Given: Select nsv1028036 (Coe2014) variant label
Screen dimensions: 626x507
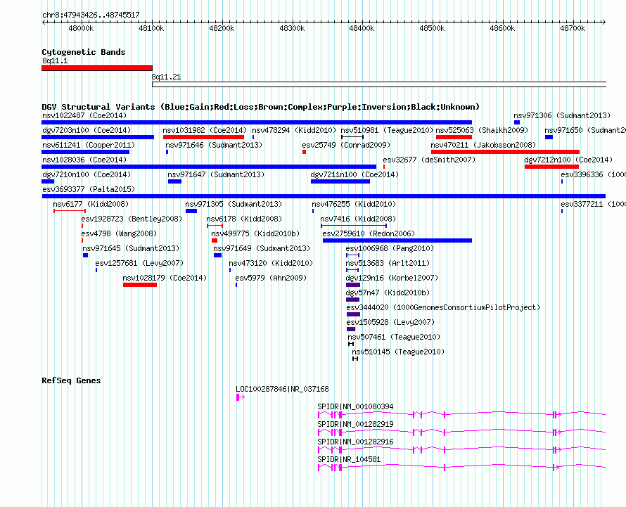Looking at the screenshot, I should pos(84,160).
